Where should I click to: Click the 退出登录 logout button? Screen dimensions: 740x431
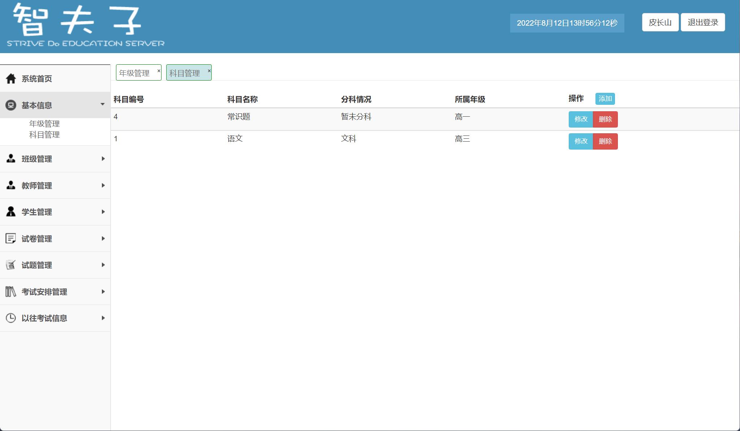point(702,22)
